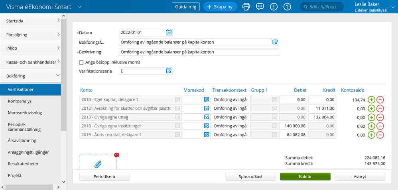Click the paperclip attachment icon
The width and height of the screenshot is (398, 190).
click(x=98, y=165)
